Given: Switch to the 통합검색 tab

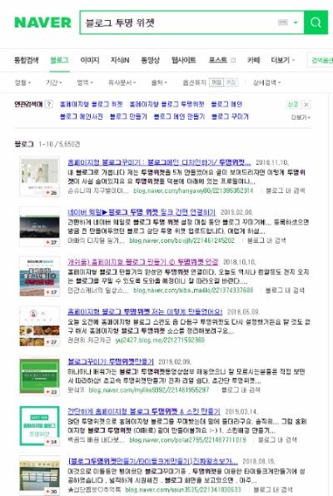Looking at the screenshot, I should click(27, 60).
